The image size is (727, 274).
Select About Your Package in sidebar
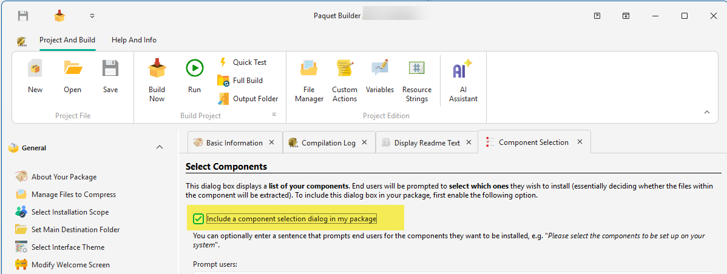56,177
